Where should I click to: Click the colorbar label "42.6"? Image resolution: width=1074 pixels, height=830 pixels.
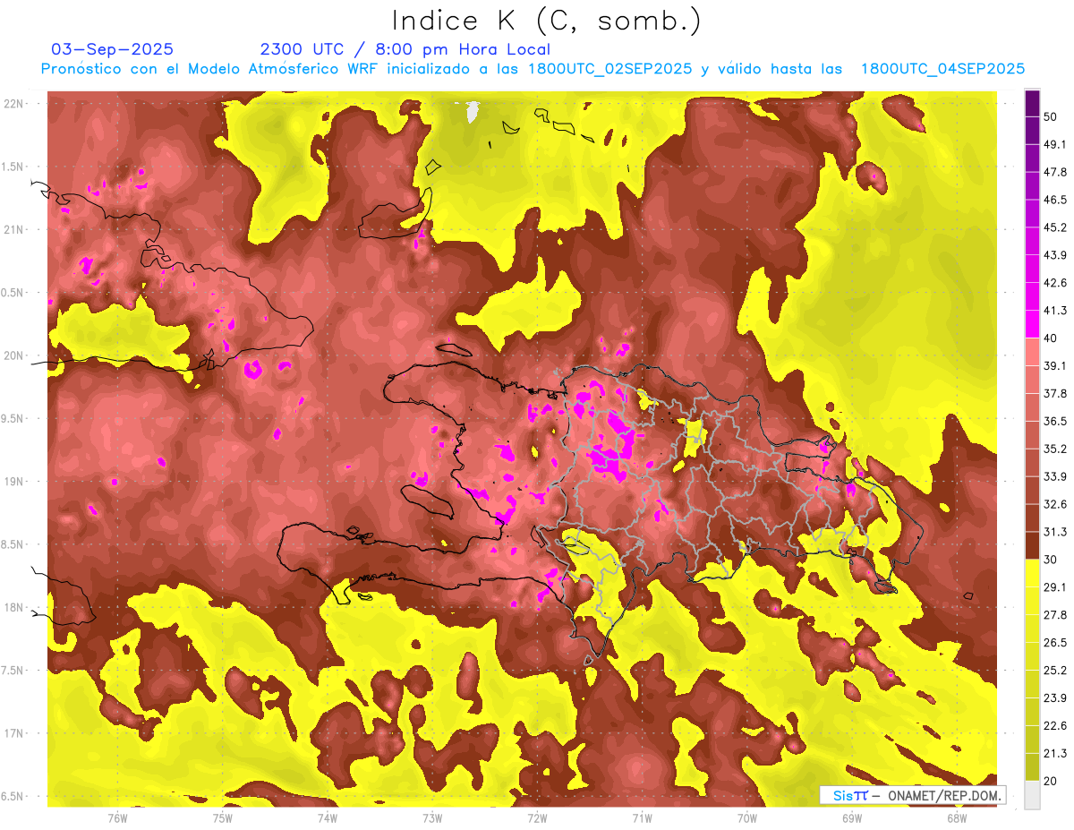pos(1055,283)
